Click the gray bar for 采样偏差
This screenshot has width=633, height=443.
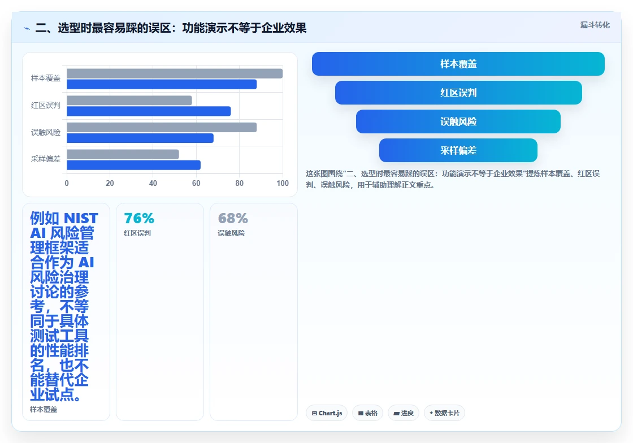(x=123, y=154)
